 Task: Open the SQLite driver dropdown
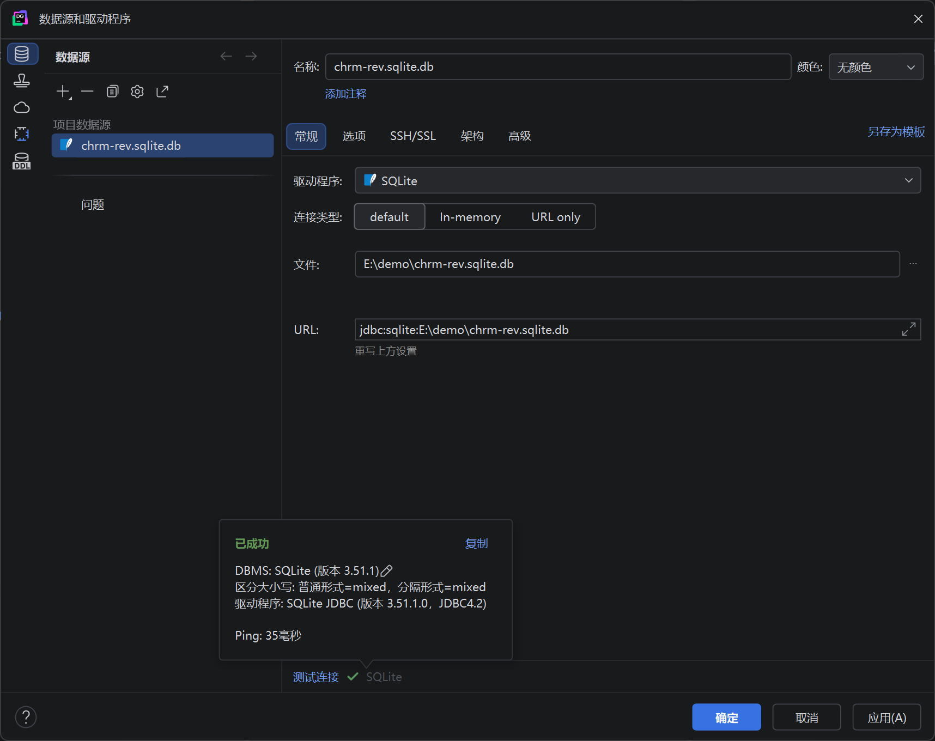(x=637, y=180)
